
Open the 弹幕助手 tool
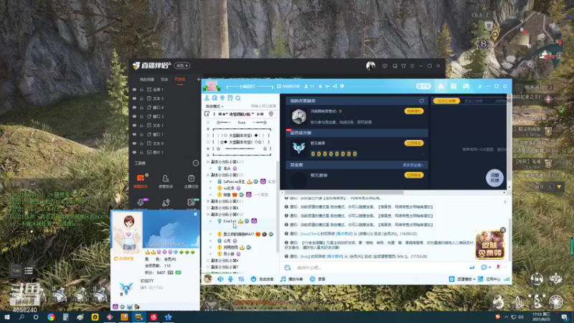pyautogui.click(x=141, y=181)
